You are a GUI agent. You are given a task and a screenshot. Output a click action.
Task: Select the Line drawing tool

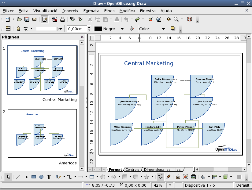click(x=18, y=177)
